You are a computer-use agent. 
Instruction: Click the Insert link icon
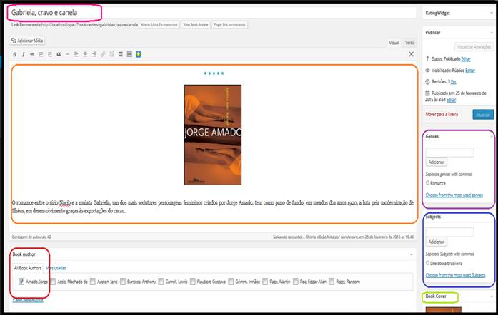102,54
